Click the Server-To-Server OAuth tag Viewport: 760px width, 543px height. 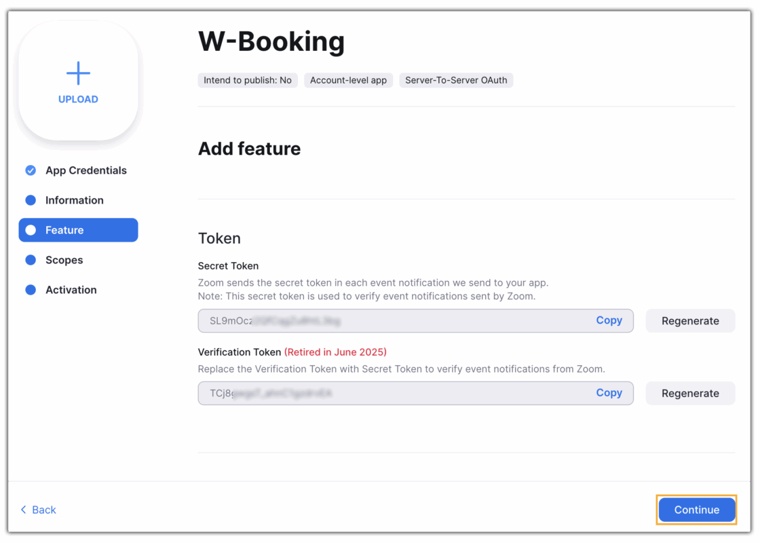pyautogui.click(x=456, y=80)
